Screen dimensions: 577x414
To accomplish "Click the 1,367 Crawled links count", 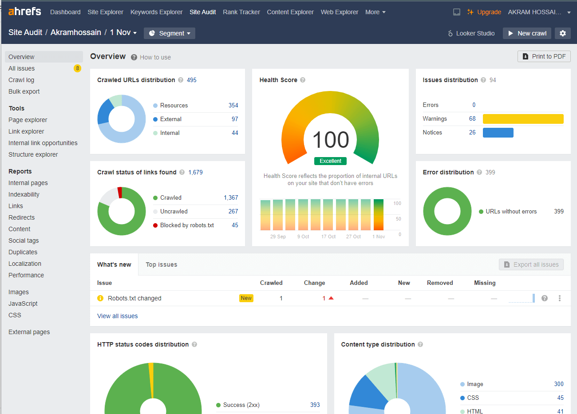I will [x=231, y=197].
